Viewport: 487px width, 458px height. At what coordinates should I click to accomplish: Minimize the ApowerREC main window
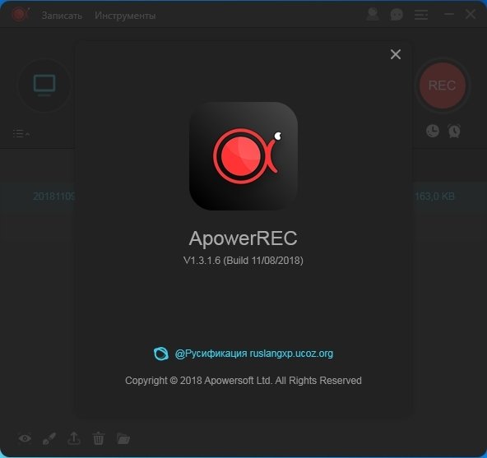click(449, 14)
